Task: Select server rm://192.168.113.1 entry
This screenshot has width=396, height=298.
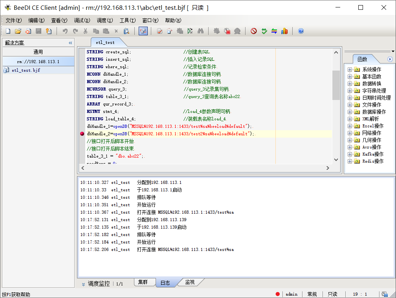Action: click(38, 62)
